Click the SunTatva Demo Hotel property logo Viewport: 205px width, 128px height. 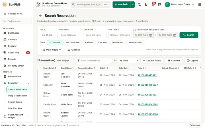pos(38,5)
